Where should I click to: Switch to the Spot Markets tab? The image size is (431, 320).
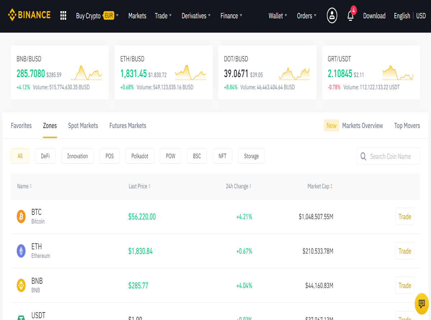[x=83, y=126]
